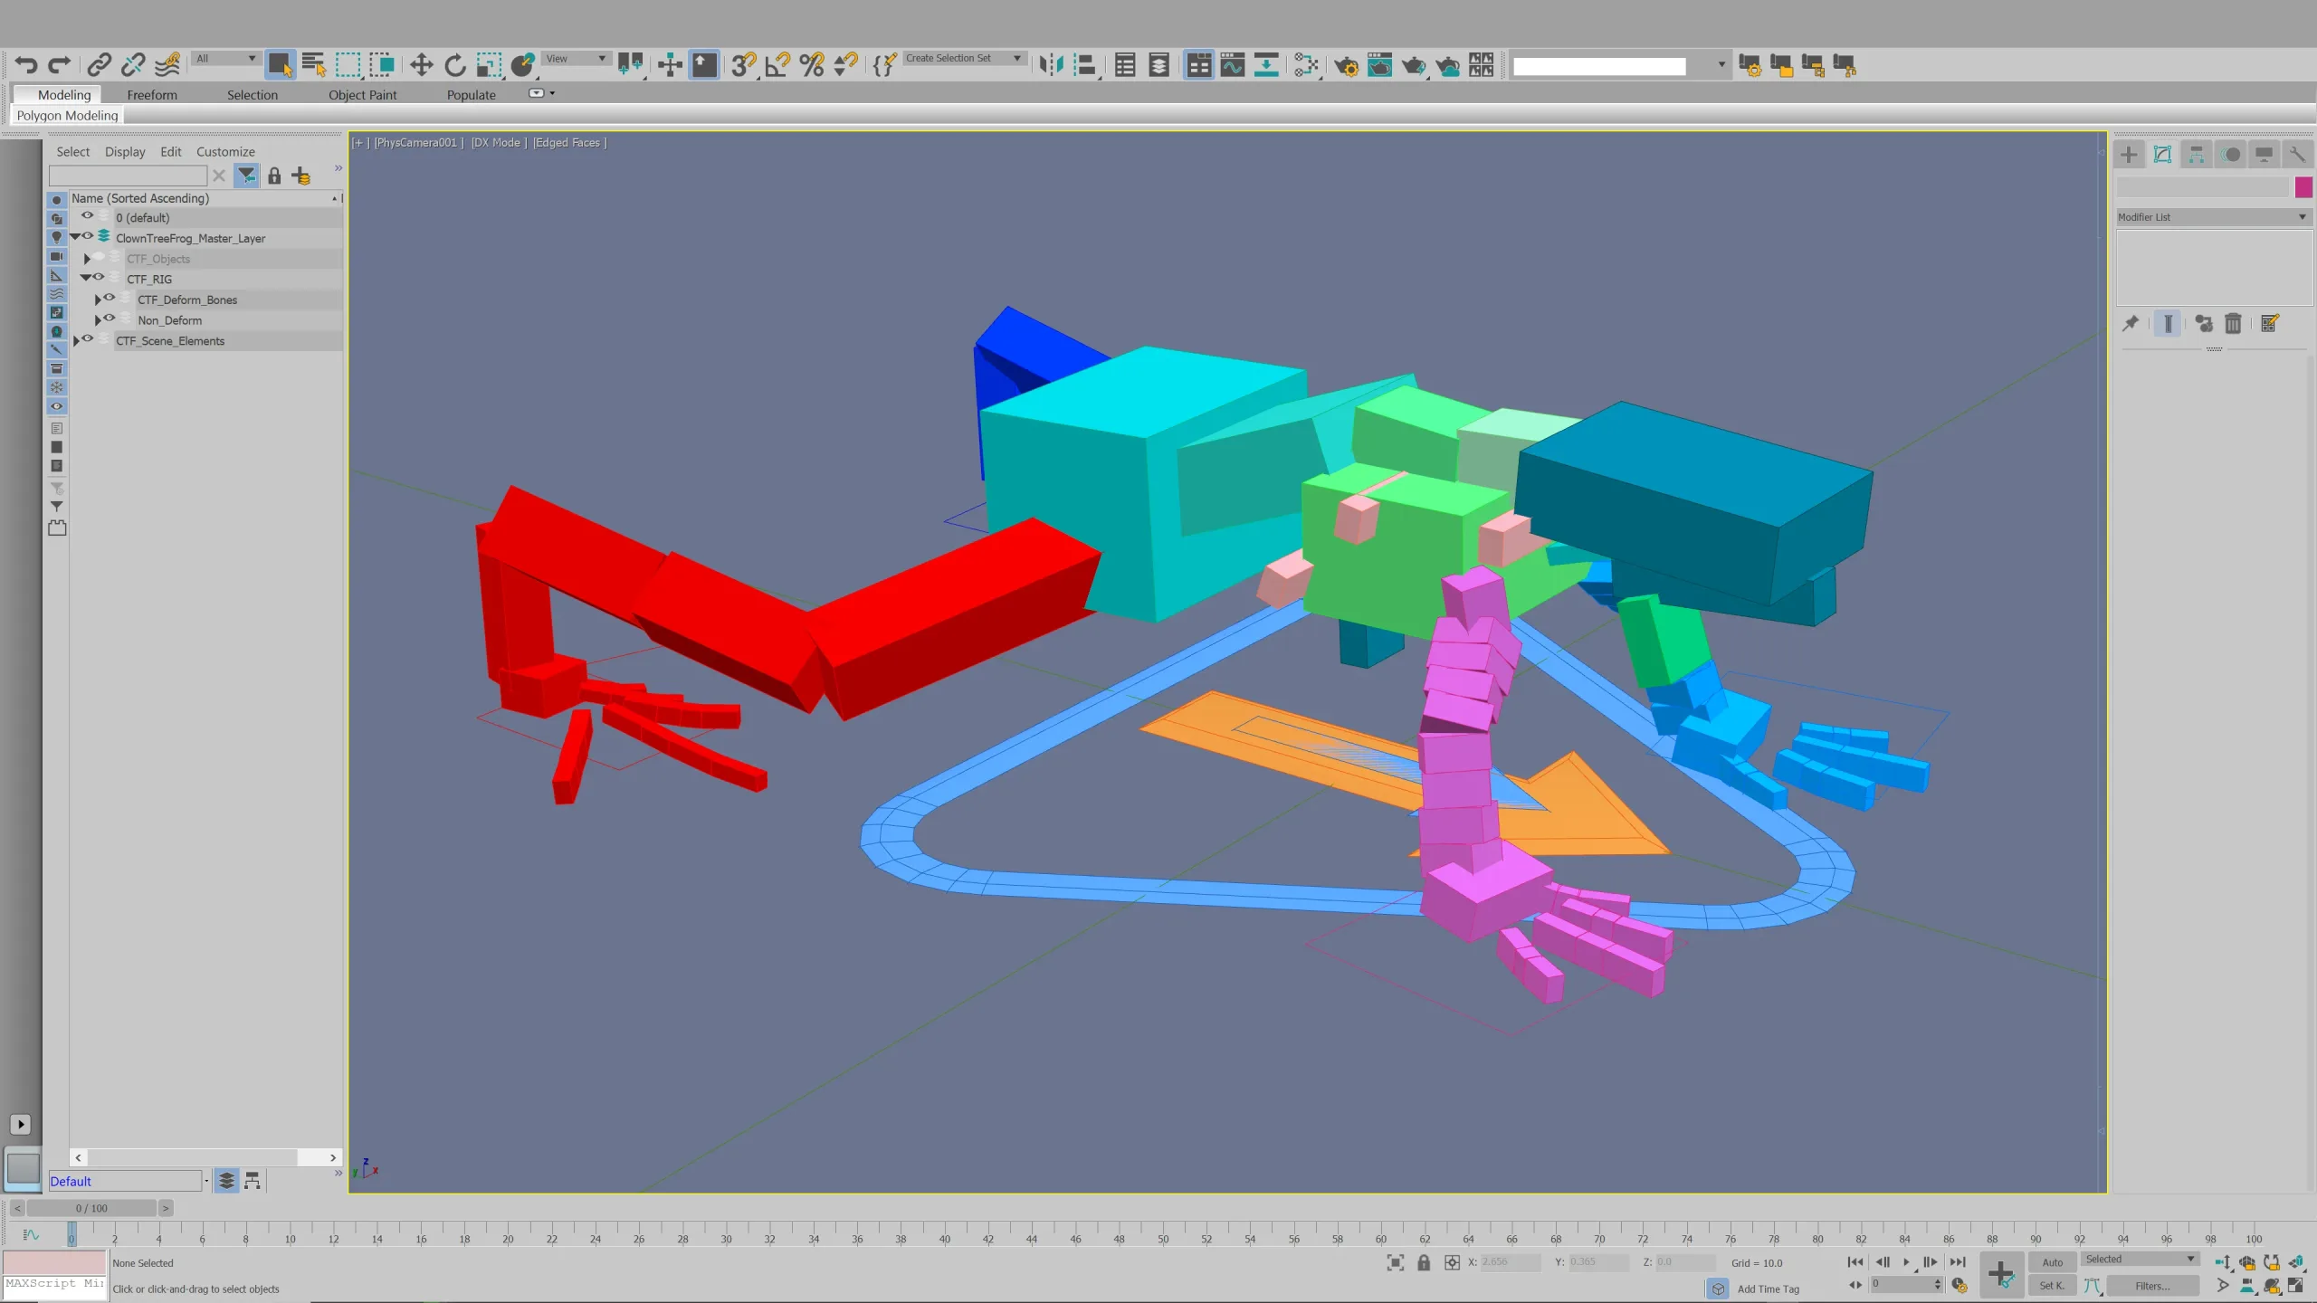Click the Scene Explorer search field
The image size is (2317, 1303).
(x=129, y=176)
